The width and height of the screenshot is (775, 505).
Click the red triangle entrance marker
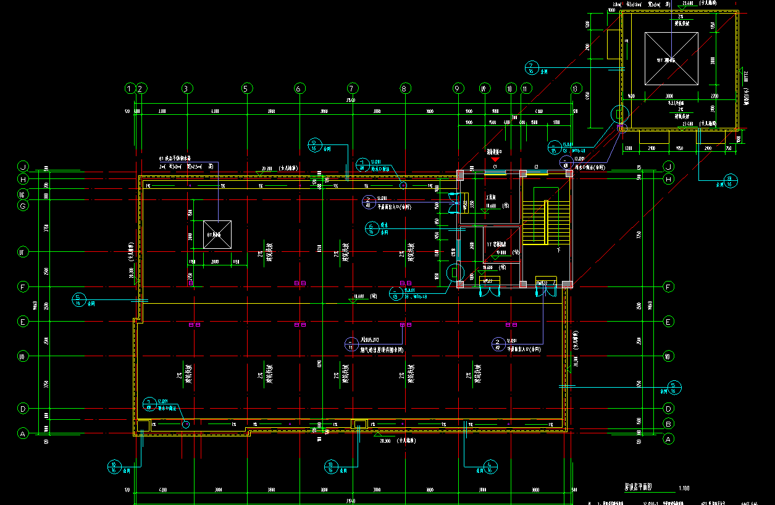tap(495, 160)
